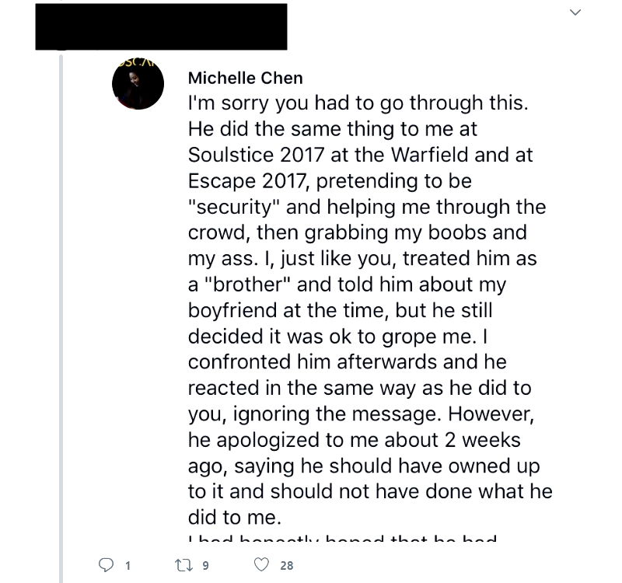Click the retweet count "9"

[x=206, y=566]
